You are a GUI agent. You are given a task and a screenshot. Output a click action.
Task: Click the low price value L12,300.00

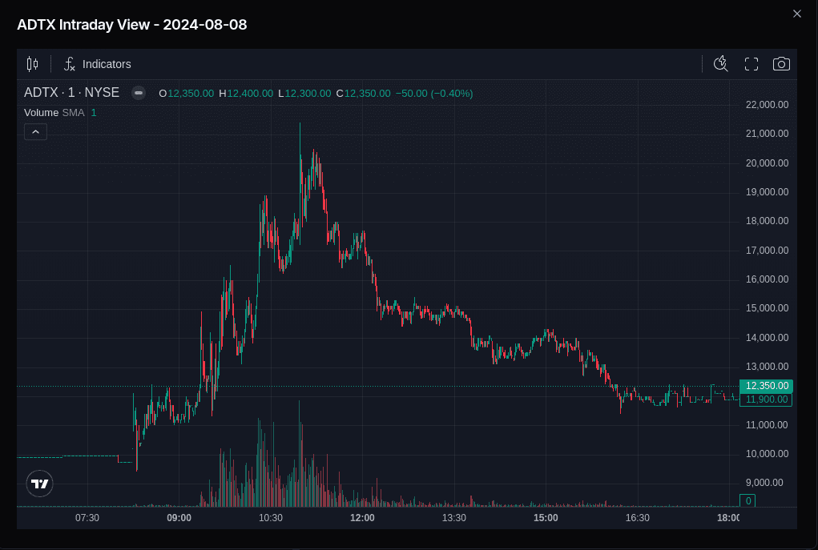[x=304, y=94]
